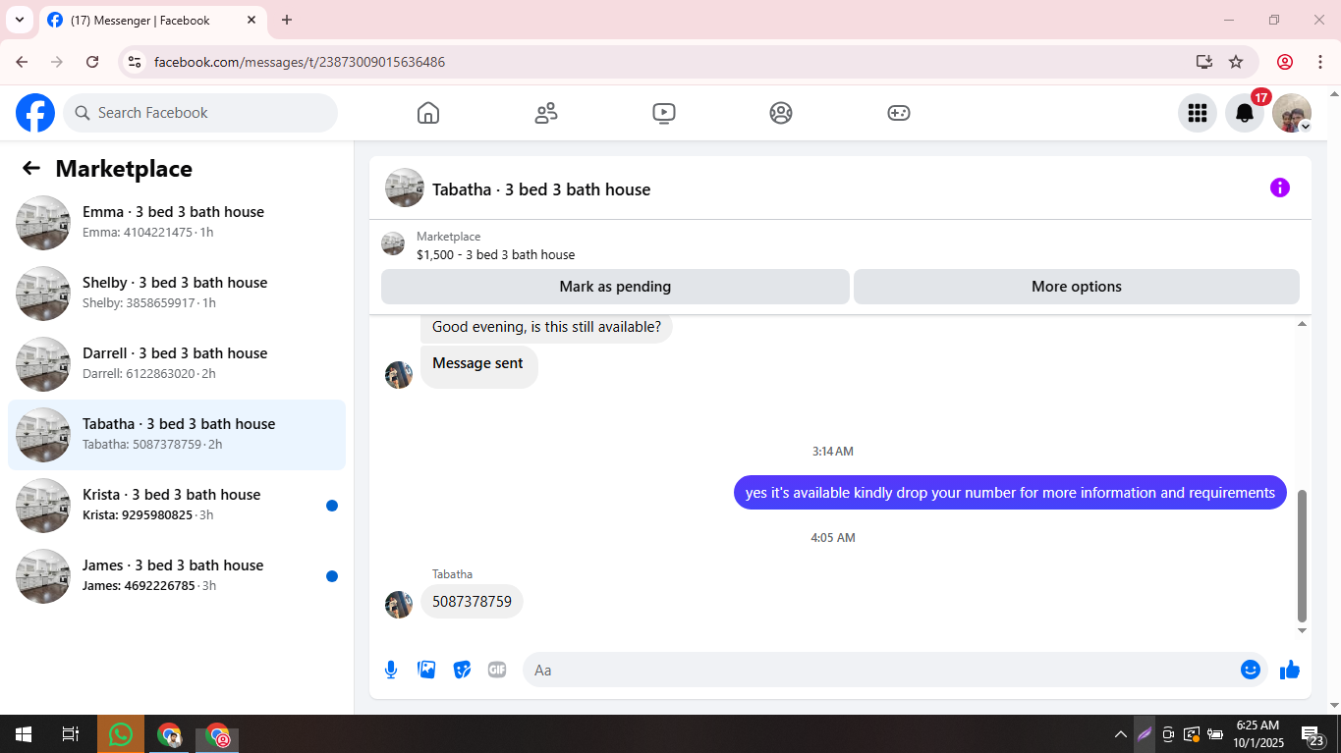This screenshot has width=1341, height=753.
Task: Select Tabatha conversation in the Marketplace list
Action: (x=177, y=435)
